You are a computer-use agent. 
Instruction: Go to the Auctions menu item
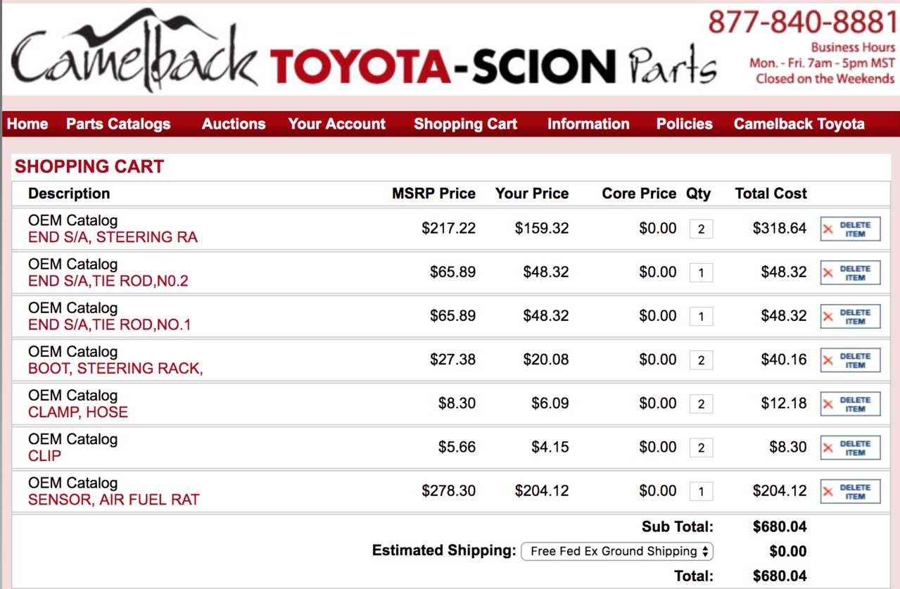coord(234,124)
